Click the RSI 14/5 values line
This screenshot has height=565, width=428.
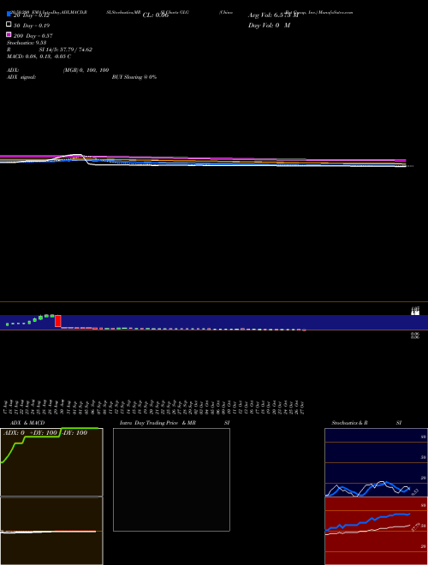point(50,50)
